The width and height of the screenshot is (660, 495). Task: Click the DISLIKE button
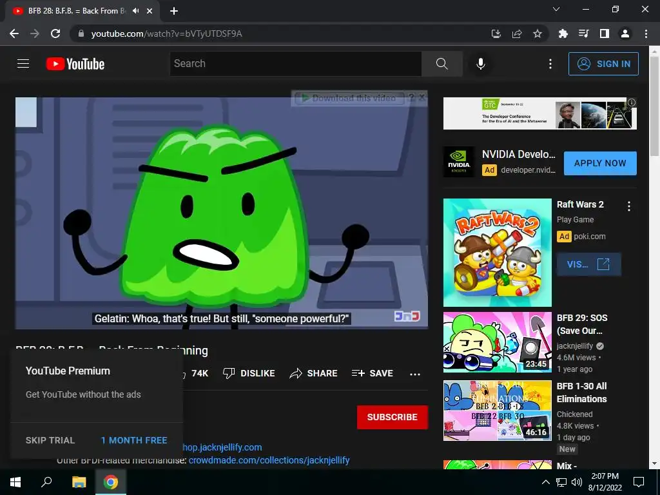(x=249, y=373)
